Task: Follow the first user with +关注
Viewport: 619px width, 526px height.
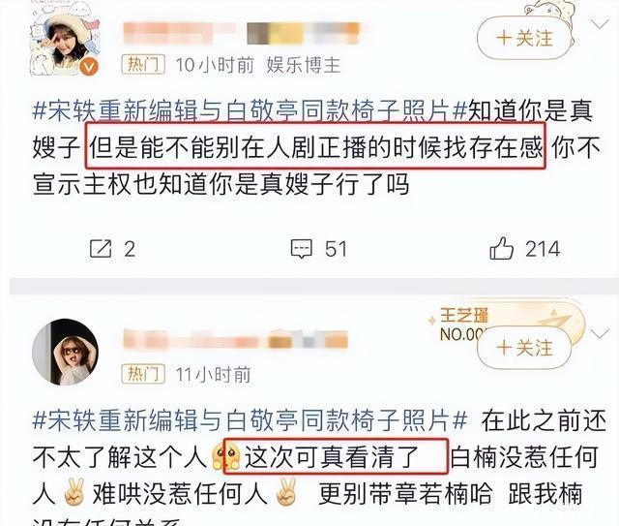Action: [524, 39]
